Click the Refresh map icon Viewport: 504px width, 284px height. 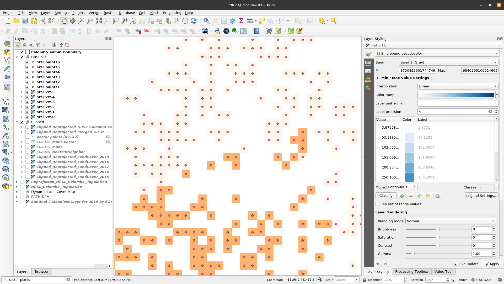(x=194, y=21)
